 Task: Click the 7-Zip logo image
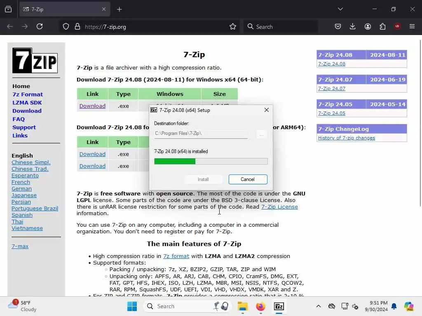tap(35, 60)
